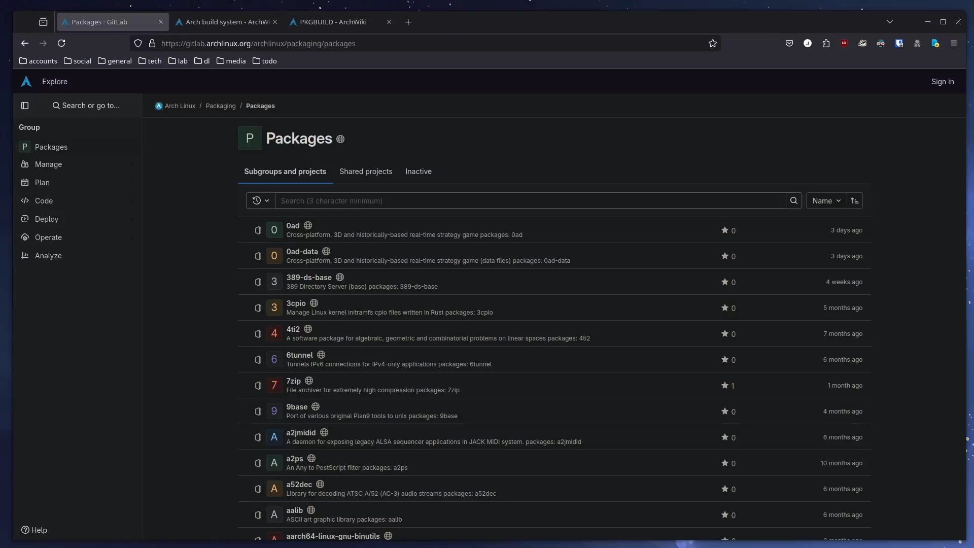
Task: Open the list all tabs chevron
Action: (890, 22)
